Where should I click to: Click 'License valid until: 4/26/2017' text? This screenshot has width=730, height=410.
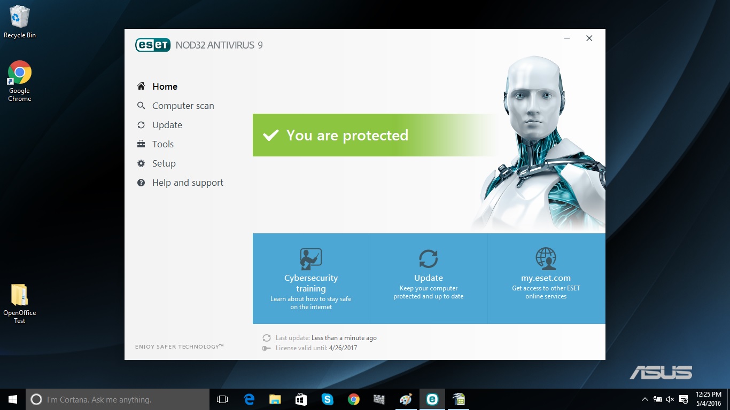click(x=316, y=348)
